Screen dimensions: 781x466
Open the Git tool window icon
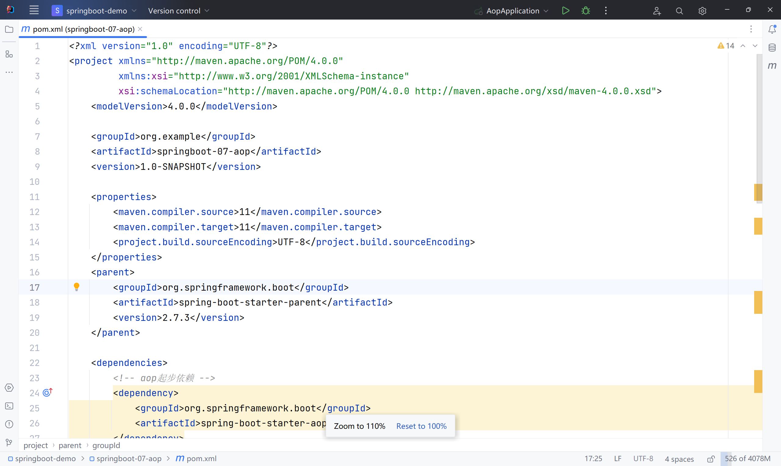tap(9, 442)
